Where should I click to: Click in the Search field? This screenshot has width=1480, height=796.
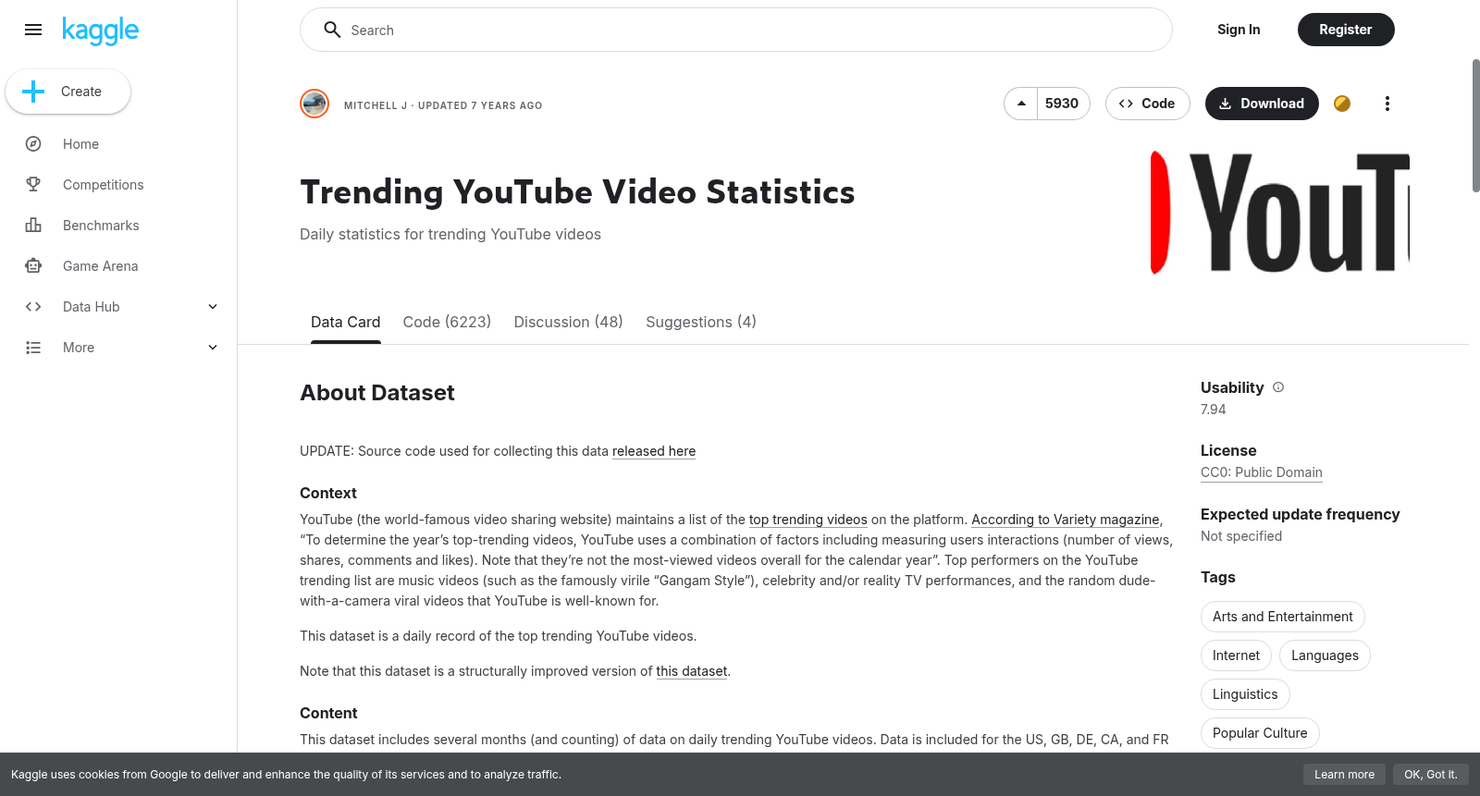(x=736, y=30)
